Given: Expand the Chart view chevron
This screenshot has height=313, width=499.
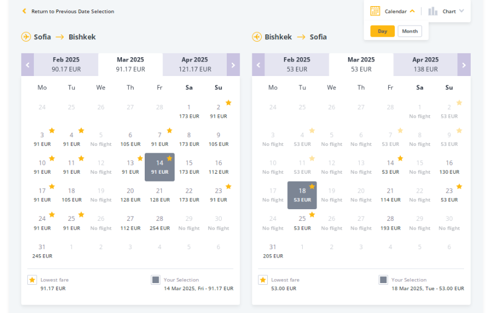Looking at the screenshot, I should (x=461, y=11).
